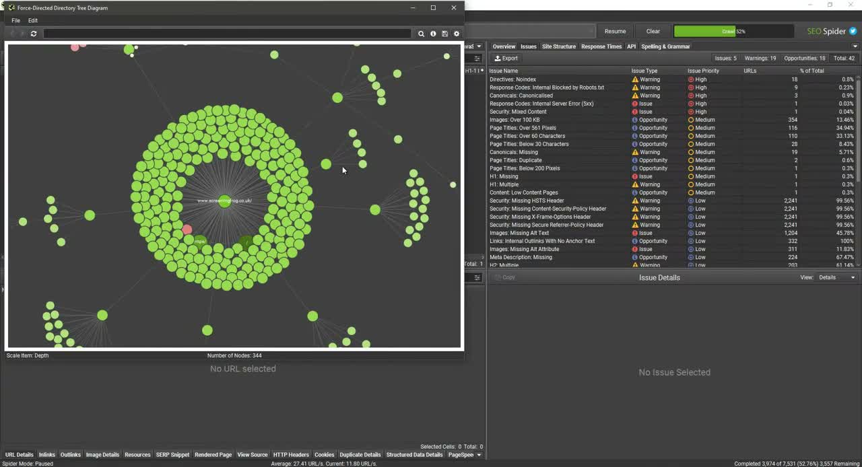Click the Copy button in Issue Details
This screenshot has height=467, width=862.
504,277
